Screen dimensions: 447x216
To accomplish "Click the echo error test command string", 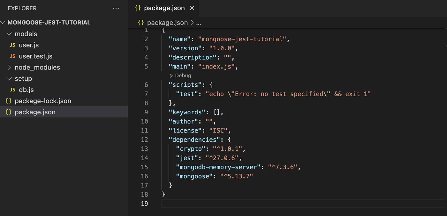I will coord(288,94).
